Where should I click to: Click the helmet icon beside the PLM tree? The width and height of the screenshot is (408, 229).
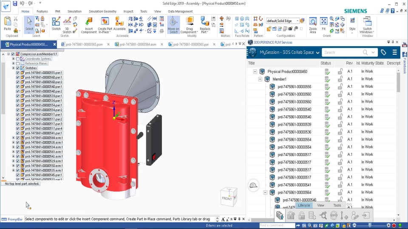pos(253,185)
